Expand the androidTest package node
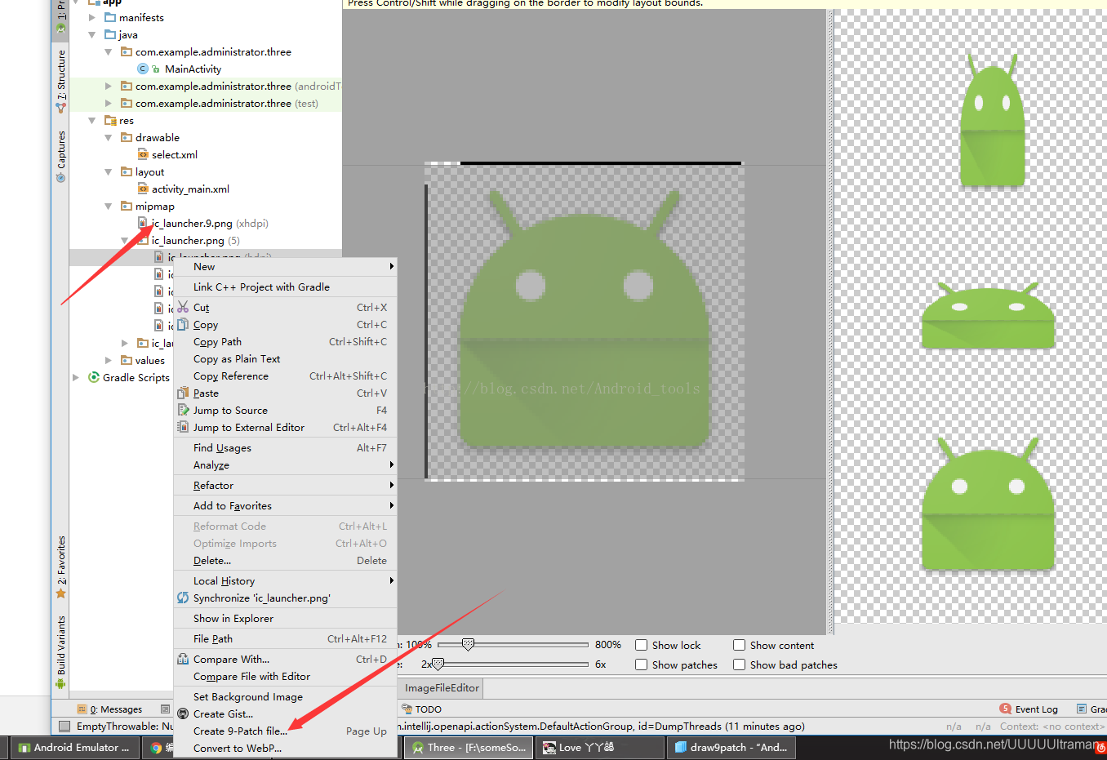1107x760 pixels. [109, 86]
